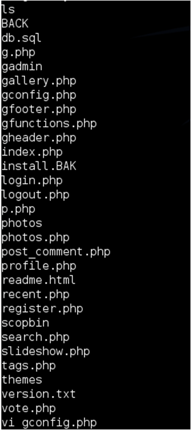Select gallery.php in the terminal output
The width and height of the screenshot is (191, 430).
click(x=39, y=81)
